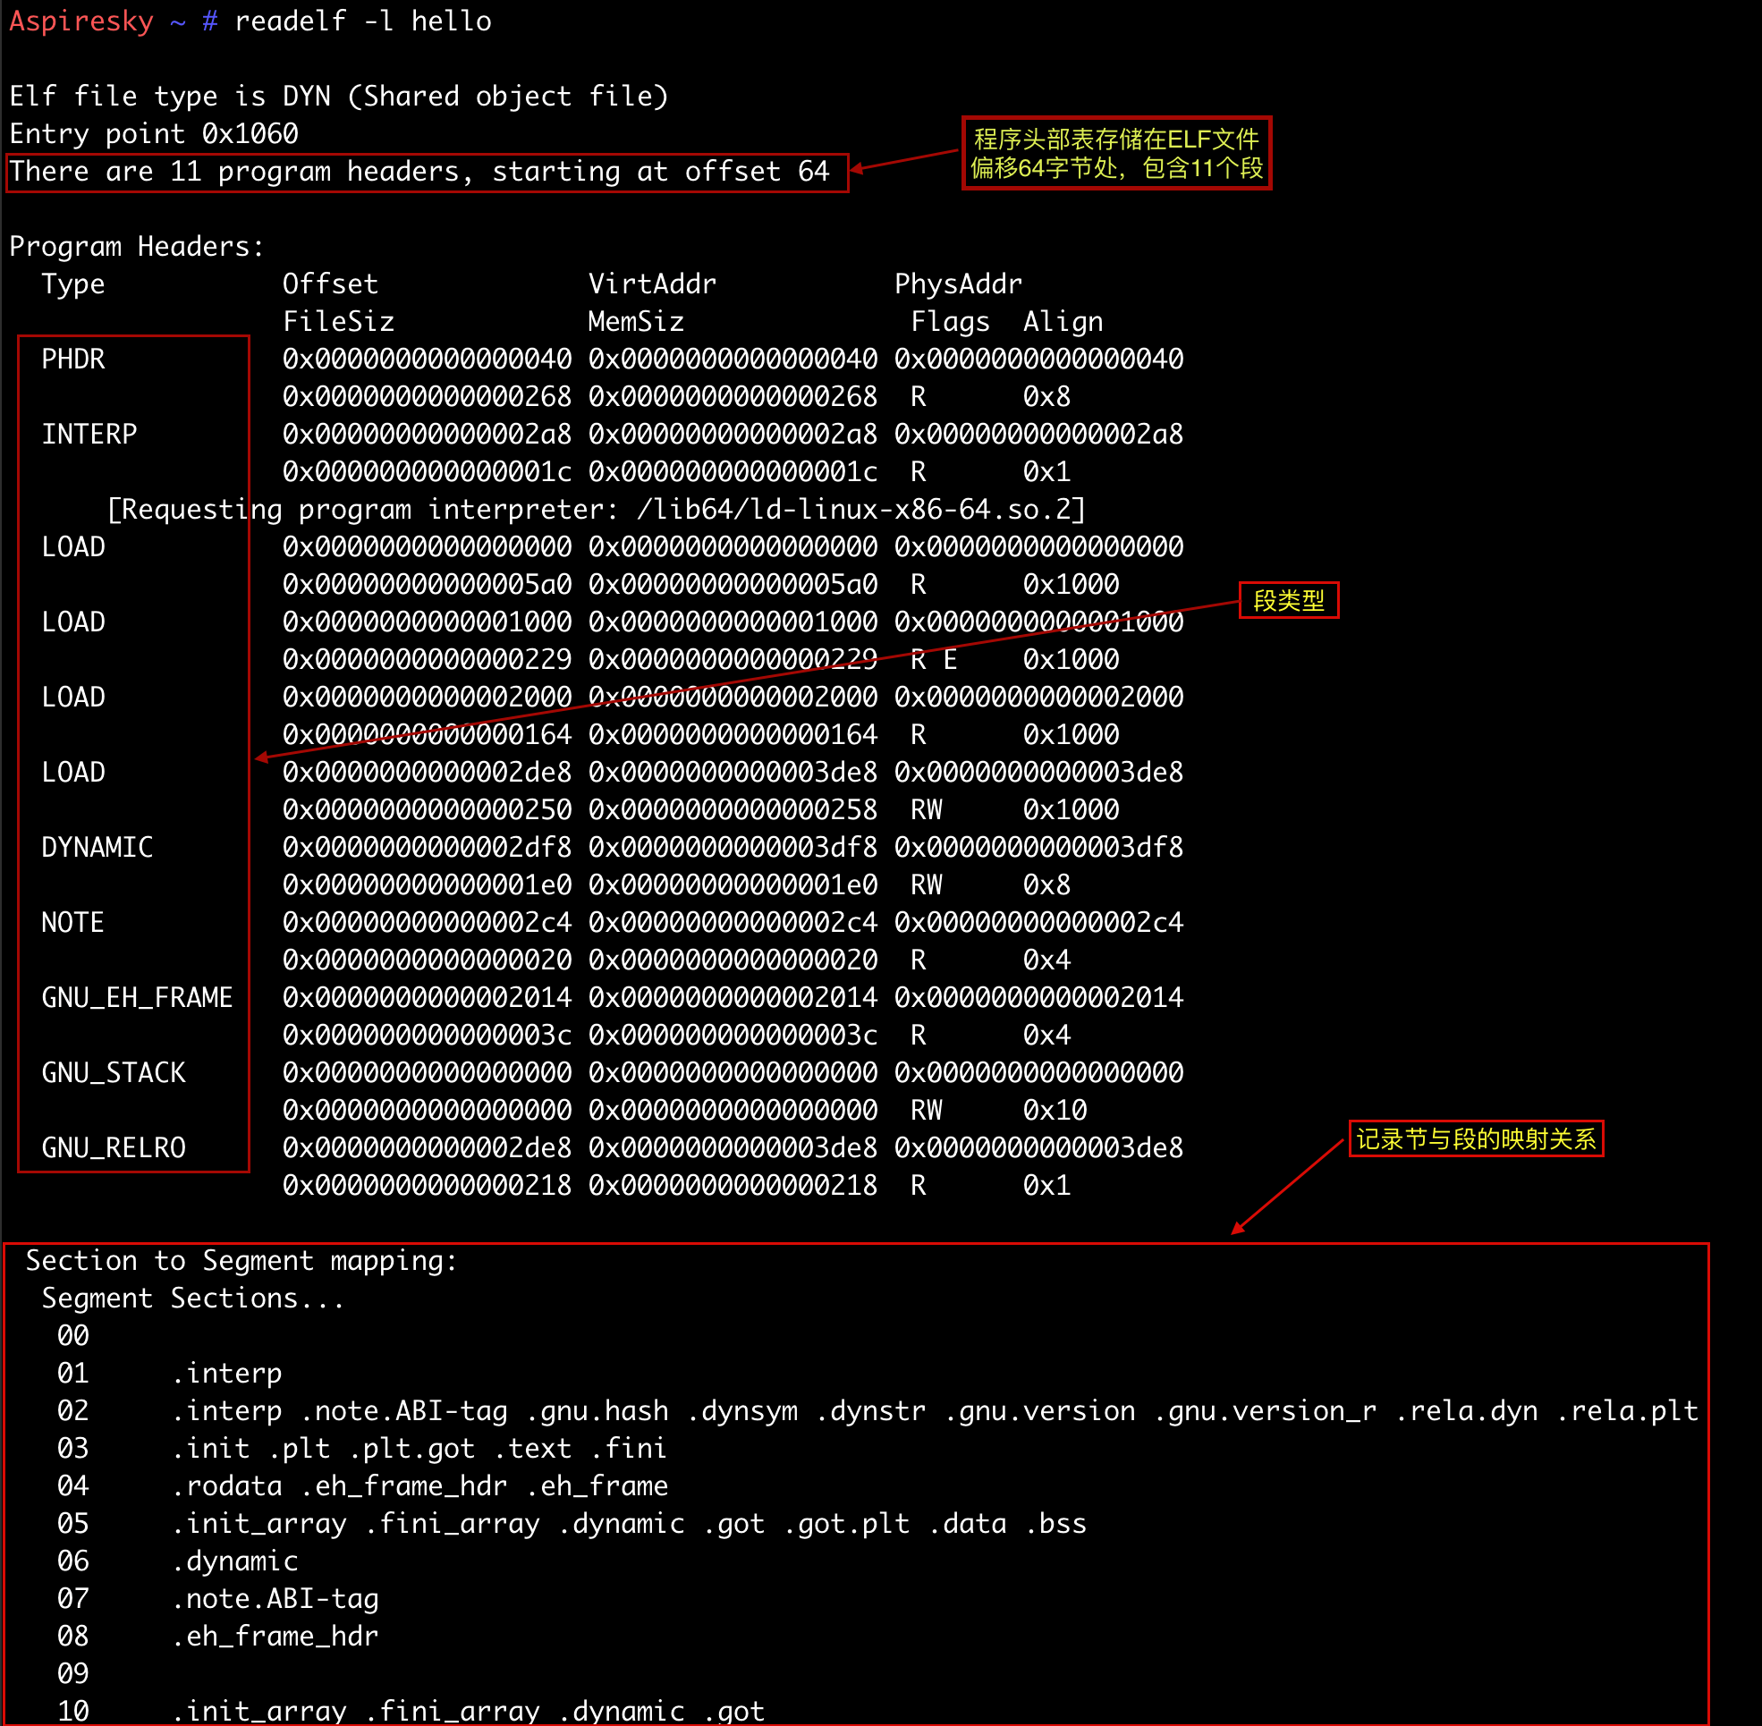The width and height of the screenshot is (1762, 1726).
Task: Click '.init' in segment 03 row
Action: 210,1449
